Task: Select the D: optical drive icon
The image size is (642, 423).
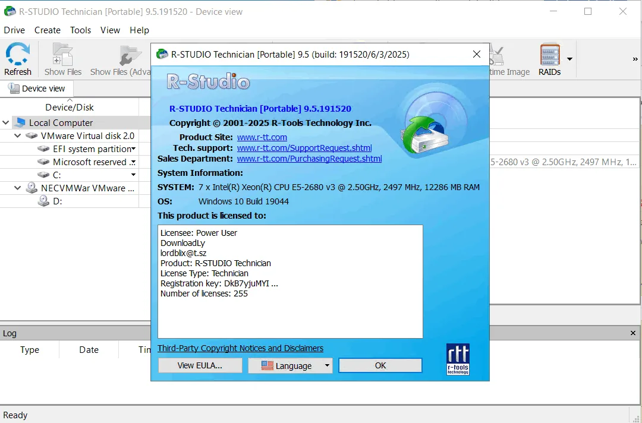Action: [x=43, y=201]
